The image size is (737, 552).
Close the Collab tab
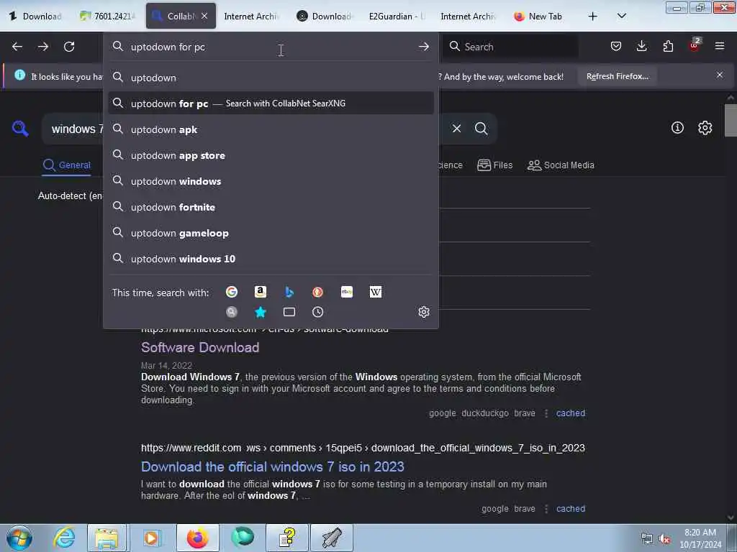coord(204,16)
